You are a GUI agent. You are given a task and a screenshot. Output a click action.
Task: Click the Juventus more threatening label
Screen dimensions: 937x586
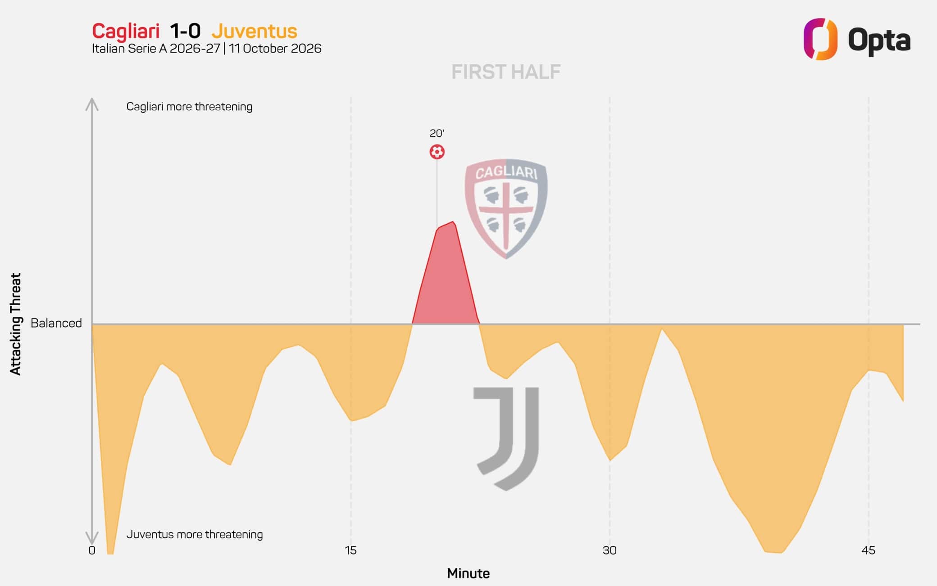coord(195,534)
